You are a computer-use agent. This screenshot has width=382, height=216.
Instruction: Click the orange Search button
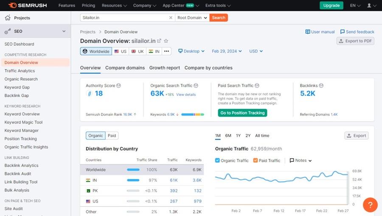pyautogui.click(x=219, y=17)
